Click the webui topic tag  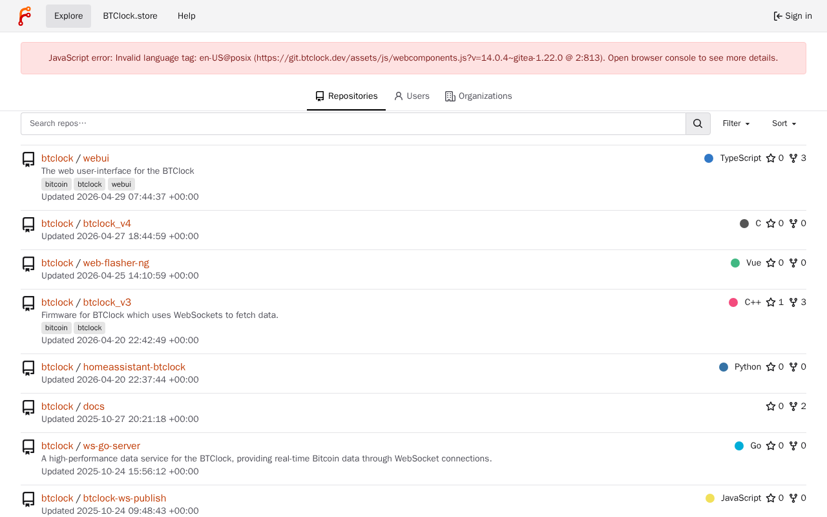(x=121, y=184)
